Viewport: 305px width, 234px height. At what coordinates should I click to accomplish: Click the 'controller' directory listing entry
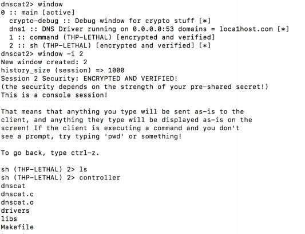(100, 178)
